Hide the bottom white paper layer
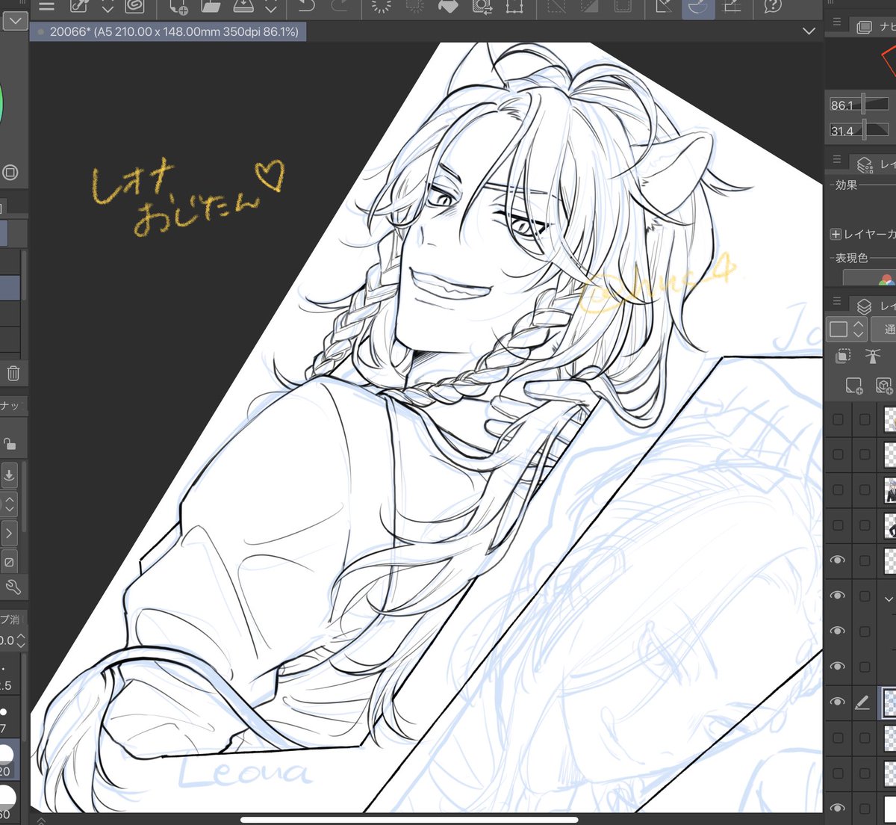Screen dimensions: 896x825 pyautogui.click(x=837, y=808)
